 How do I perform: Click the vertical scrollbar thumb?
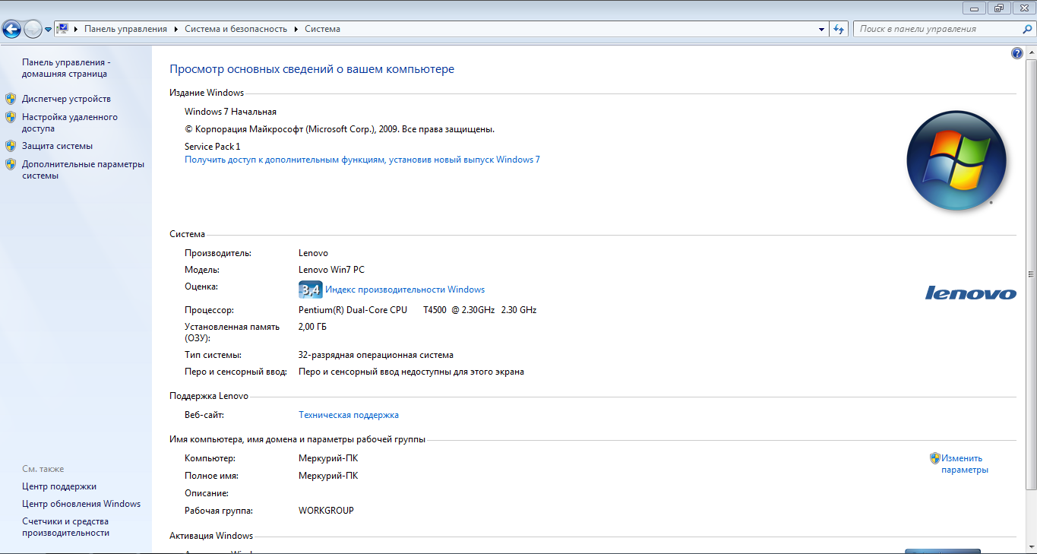click(x=1031, y=276)
